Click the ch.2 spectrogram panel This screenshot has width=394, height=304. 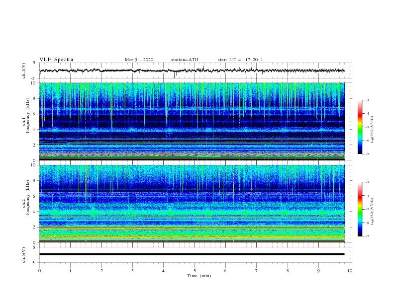click(x=192, y=204)
